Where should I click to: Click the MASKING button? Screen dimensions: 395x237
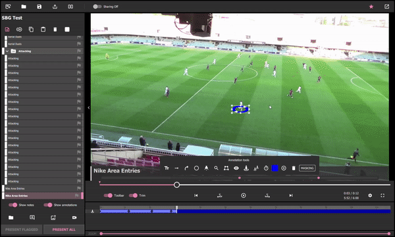click(307, 168)
